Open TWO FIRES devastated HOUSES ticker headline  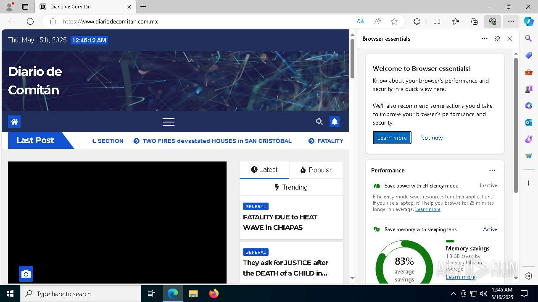(217, 141)
